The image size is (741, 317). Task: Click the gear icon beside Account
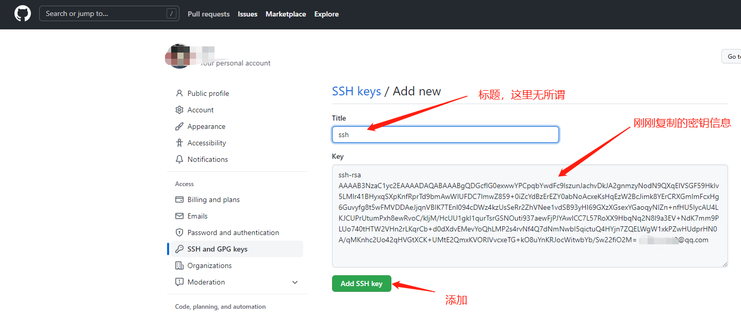179,110
